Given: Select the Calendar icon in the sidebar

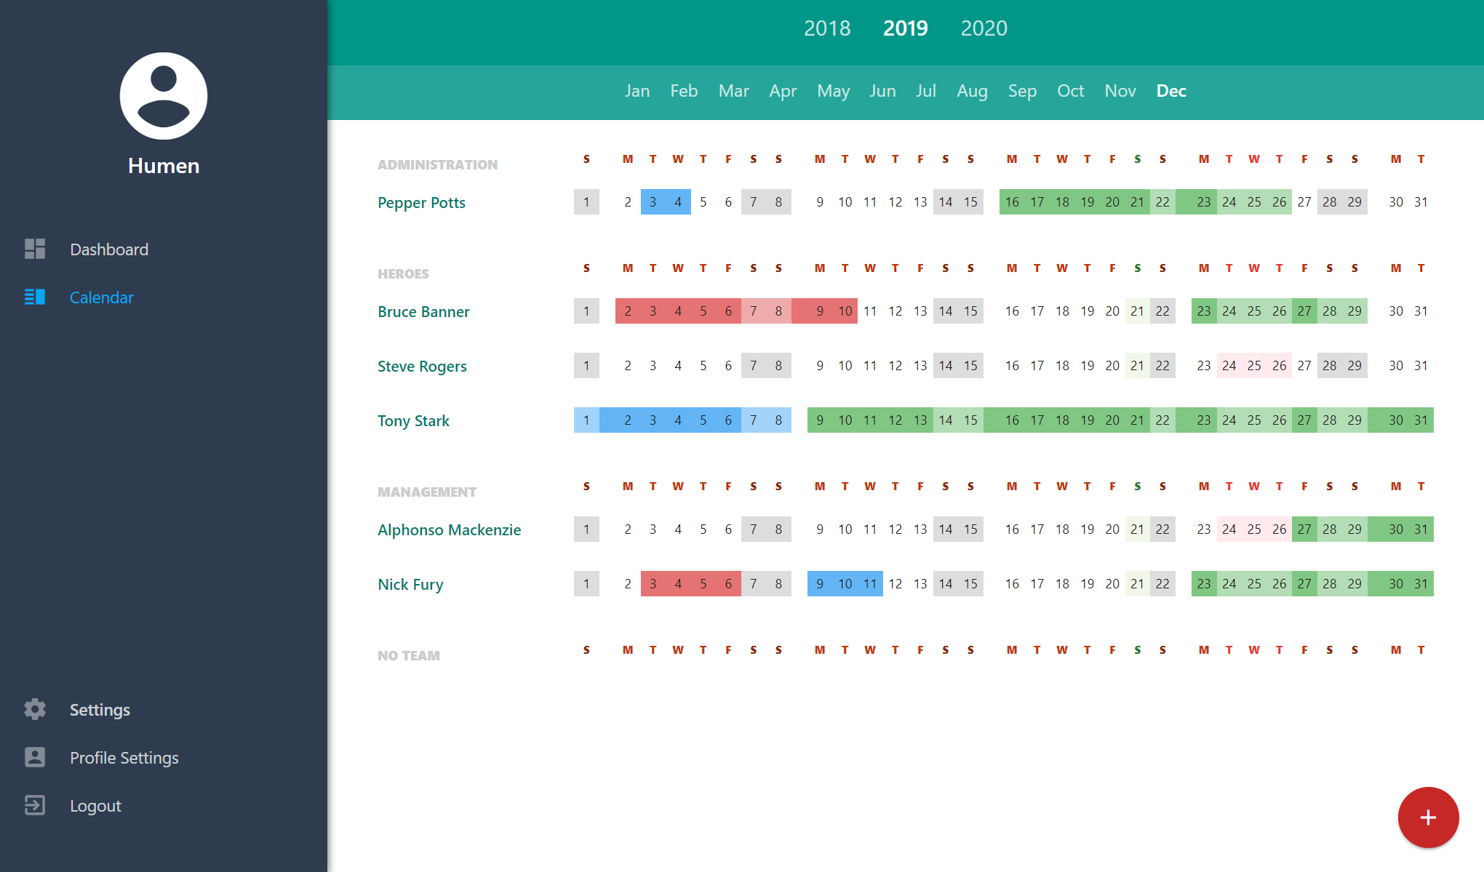Looking at the screenshot, I should coord(33,297).
